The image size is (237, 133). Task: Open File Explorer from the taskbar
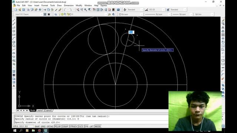[33, 130]
